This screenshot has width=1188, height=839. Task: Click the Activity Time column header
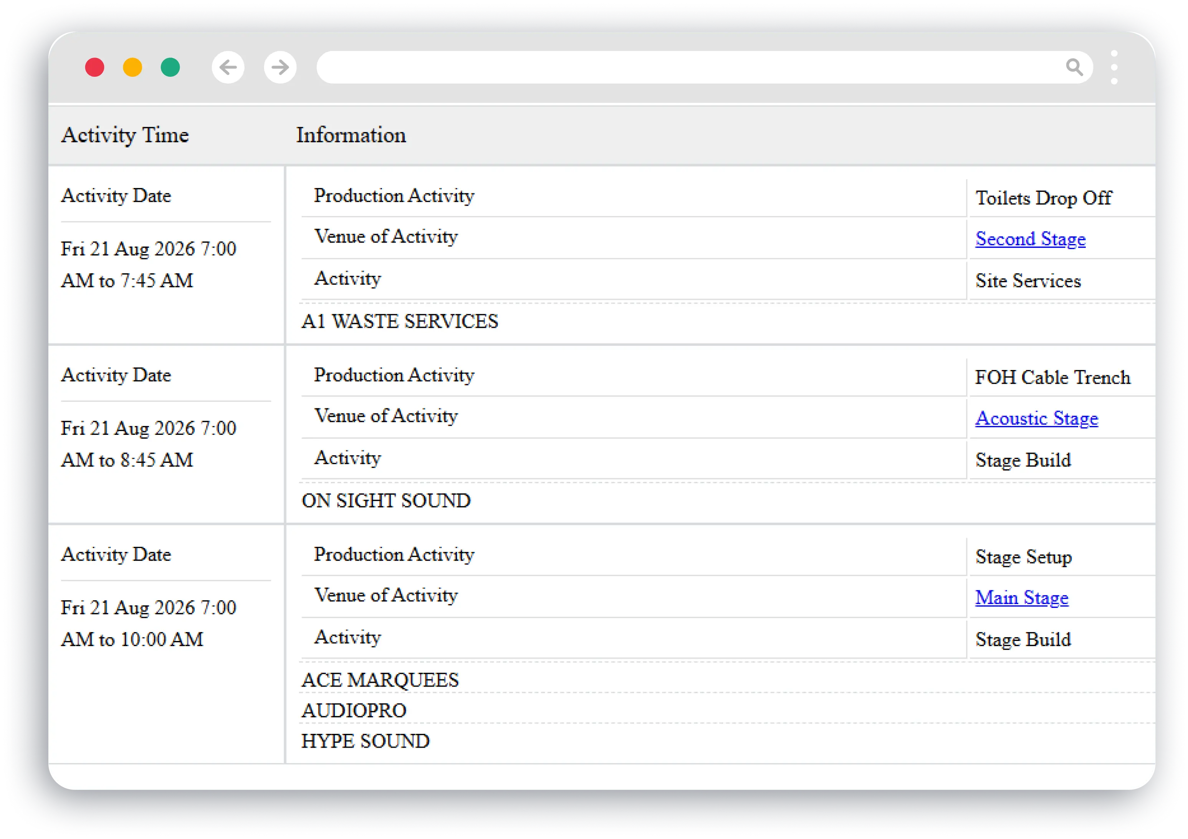[x=125, y=134]
